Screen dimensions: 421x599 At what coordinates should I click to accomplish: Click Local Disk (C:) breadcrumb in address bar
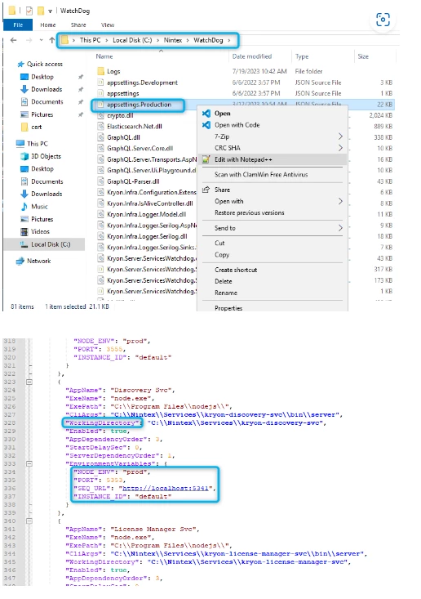click(x=132, y=40)
